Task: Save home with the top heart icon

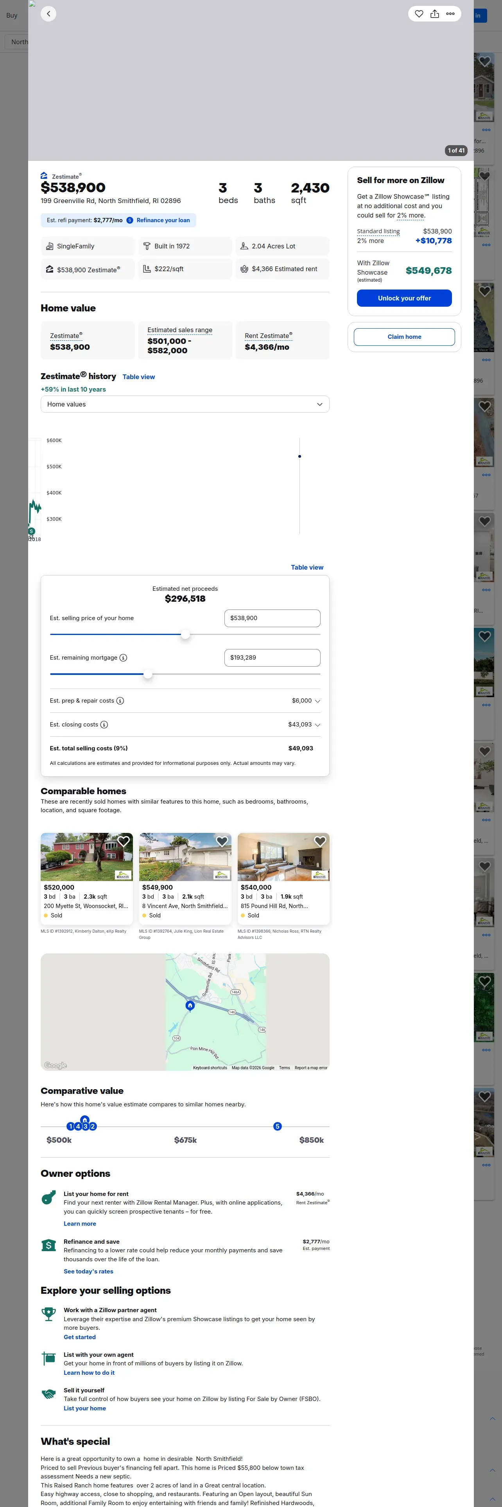Action: 419,13
